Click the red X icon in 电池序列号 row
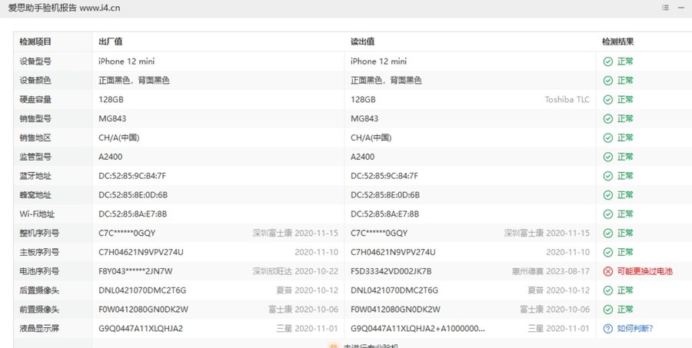Image resolution: width=692 pixels, height=348 pixels. coord(607,271)
